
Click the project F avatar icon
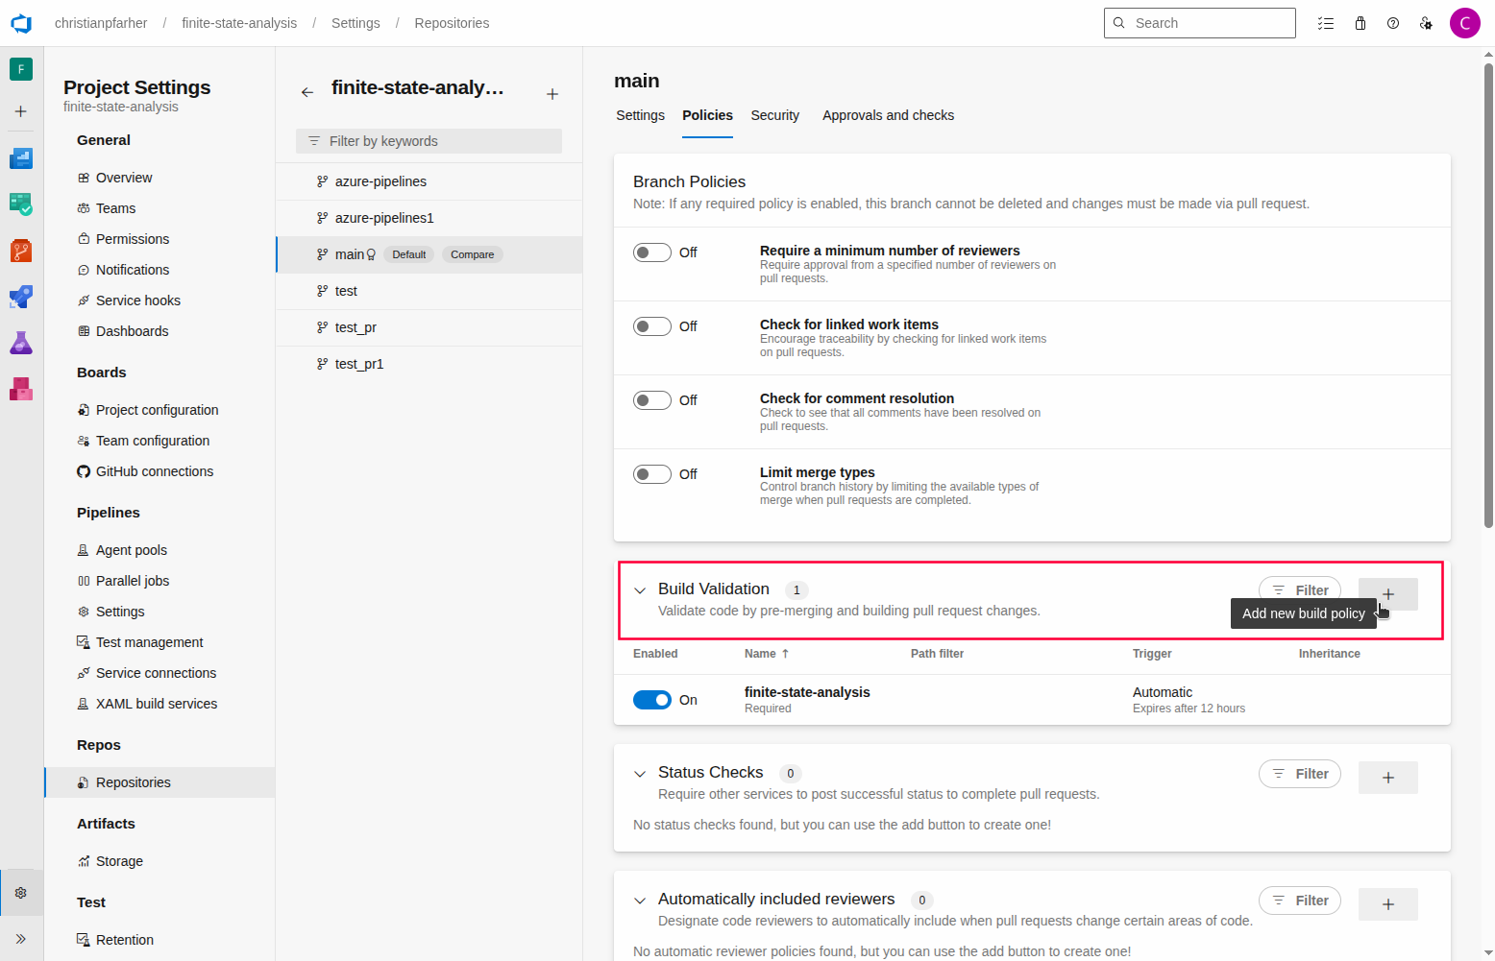(x=21, y=69)
